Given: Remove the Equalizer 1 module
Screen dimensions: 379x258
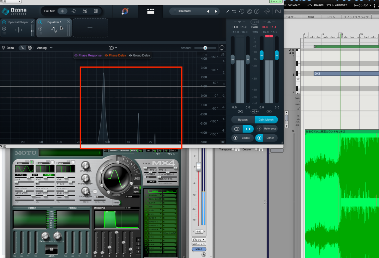Looking at the screenshot, I should coord(69,22).
